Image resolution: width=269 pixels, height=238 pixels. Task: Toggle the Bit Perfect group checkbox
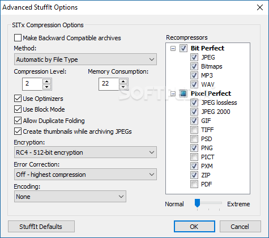(x=183, y=48)
